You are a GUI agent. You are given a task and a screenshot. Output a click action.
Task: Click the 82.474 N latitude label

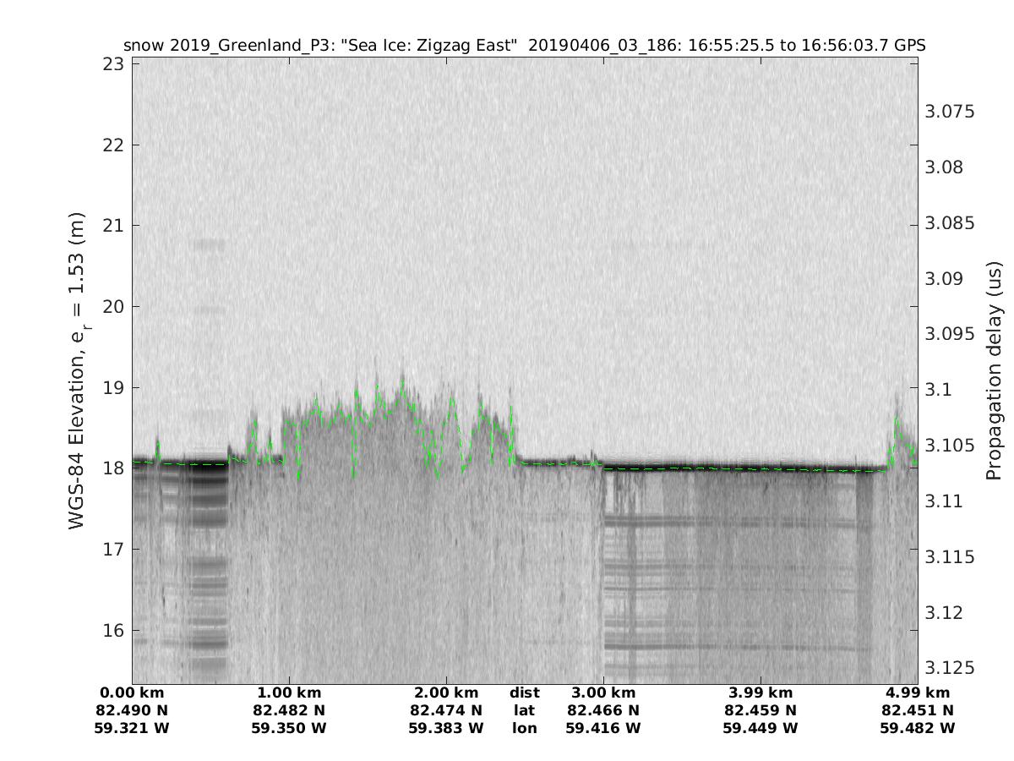coord(446,710)
